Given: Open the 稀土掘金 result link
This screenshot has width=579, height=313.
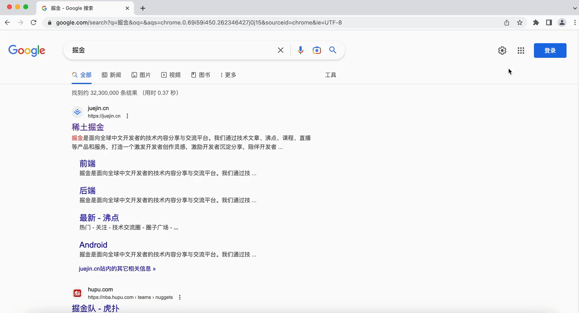Looking at the screenshot, I should (88, 127).
